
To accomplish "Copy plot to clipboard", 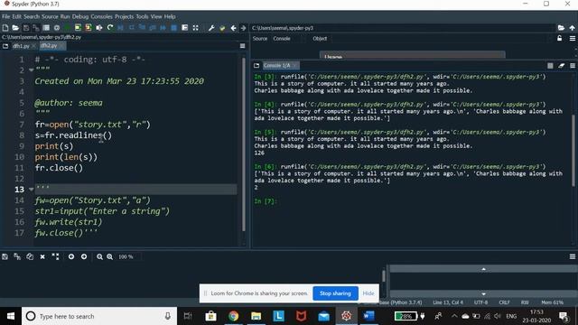I will [30, 256].
